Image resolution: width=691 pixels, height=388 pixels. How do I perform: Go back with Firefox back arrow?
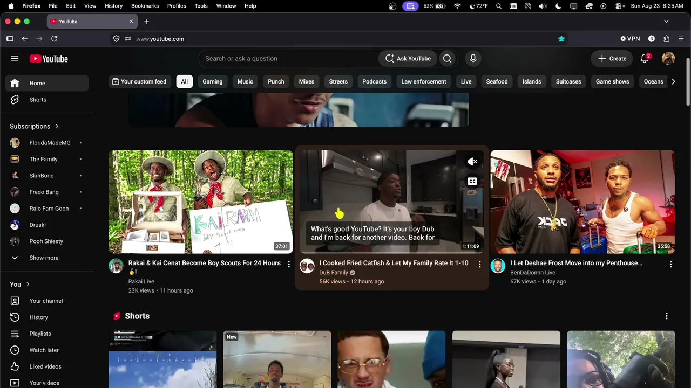point(24,39)
